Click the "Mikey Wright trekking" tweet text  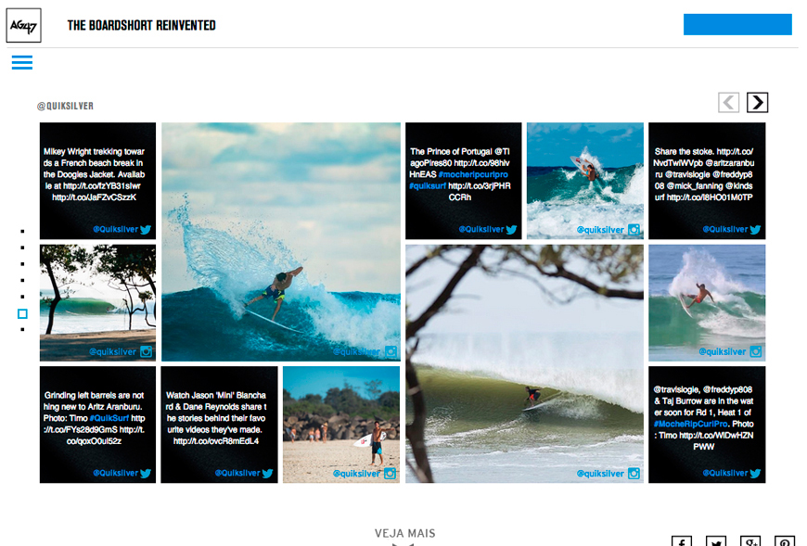95,175
